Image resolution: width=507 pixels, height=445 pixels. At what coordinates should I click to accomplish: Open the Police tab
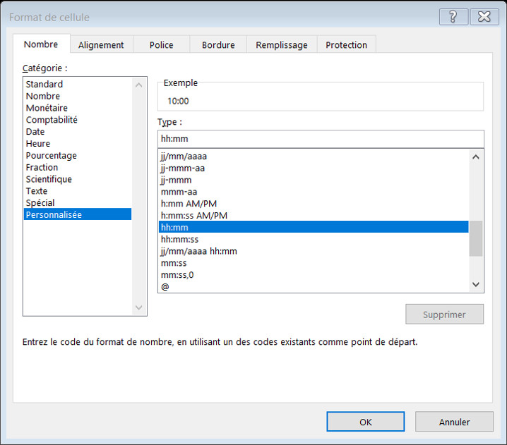tap(161, 45)
